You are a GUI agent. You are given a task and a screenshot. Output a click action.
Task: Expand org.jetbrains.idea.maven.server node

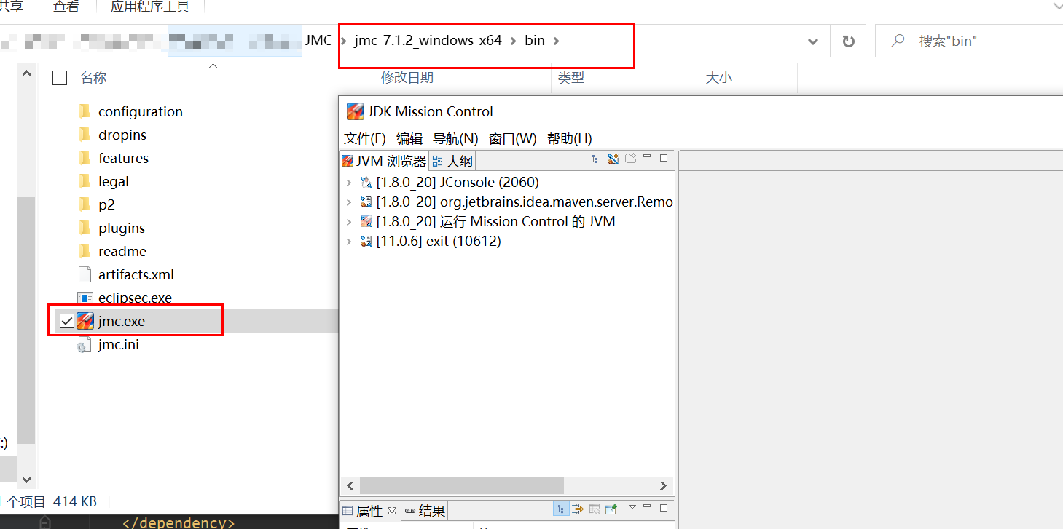tap(349, 202)
